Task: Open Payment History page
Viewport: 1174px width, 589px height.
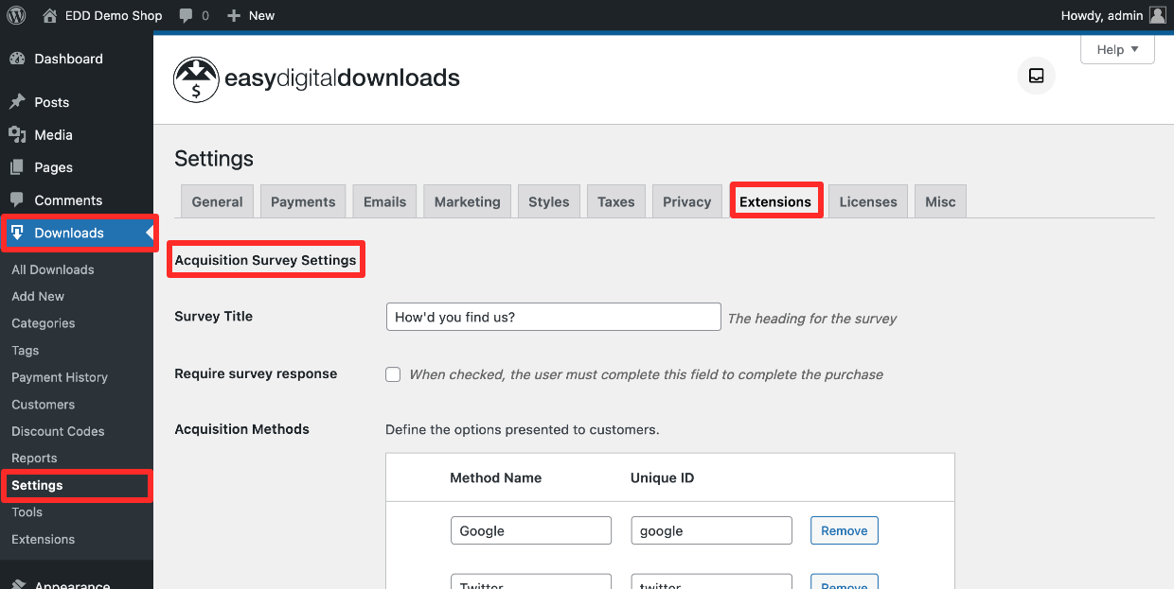Action: 60,377
